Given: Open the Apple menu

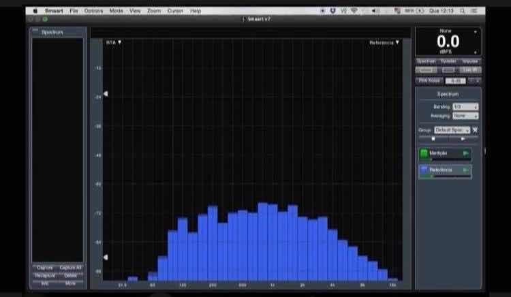Looking at the screenshot, I should [x=35, y=11].
